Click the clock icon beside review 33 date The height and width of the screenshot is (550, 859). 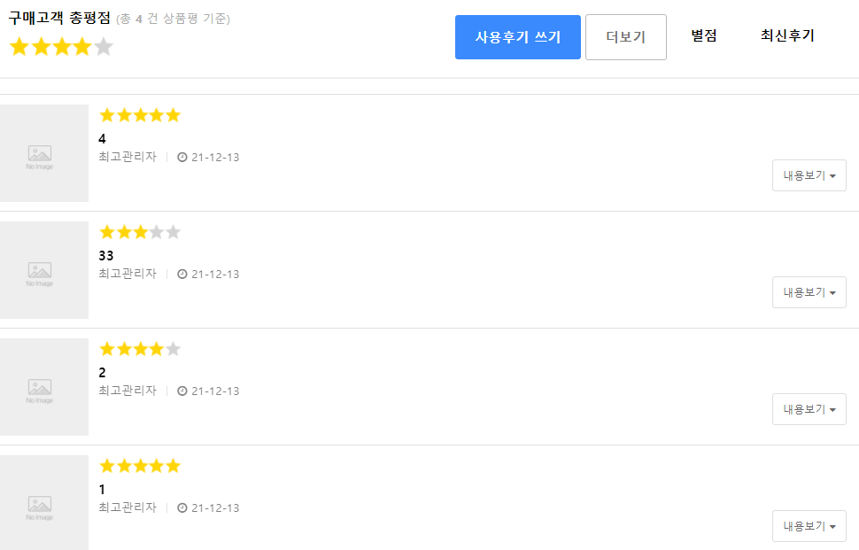182,275
